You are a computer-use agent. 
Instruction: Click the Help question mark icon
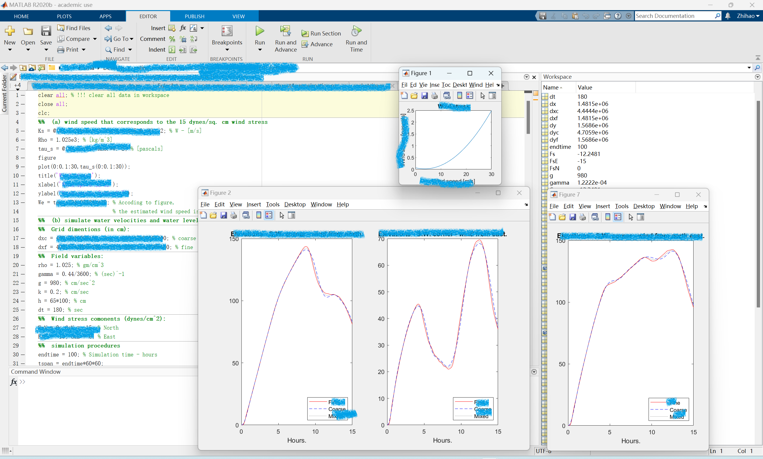618,16
